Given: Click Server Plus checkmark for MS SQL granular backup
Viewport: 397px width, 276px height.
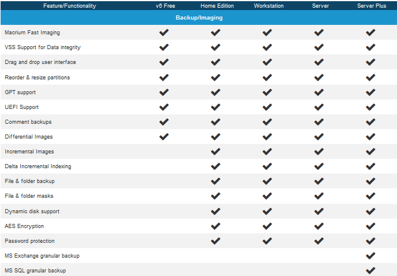Looking at the screenshot, I should pos(371,271).
